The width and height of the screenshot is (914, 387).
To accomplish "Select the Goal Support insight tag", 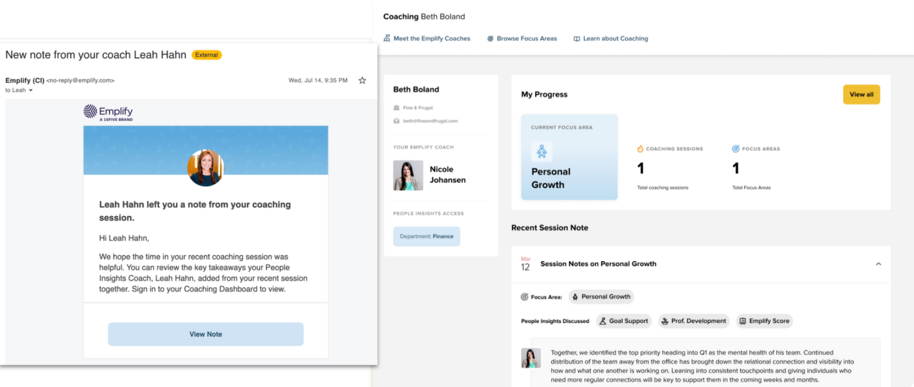I will point(624,321).
